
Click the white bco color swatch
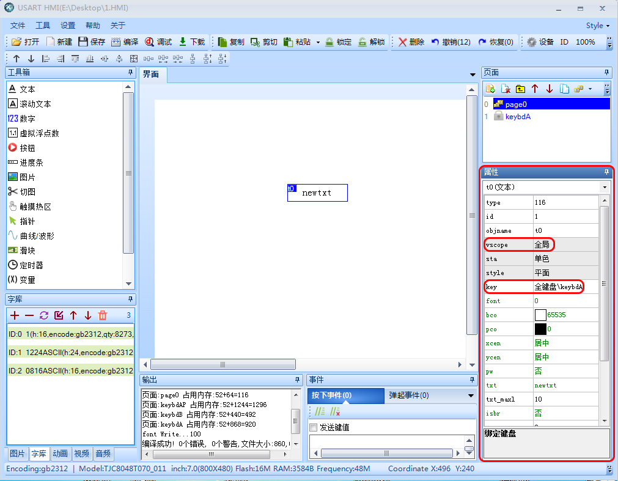click(x=540, y=315)
